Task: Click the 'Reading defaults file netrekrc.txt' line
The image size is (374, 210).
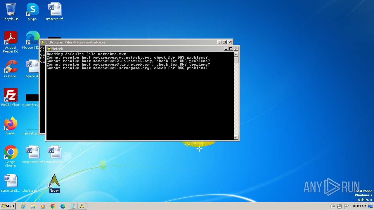Action: [86, 54]
